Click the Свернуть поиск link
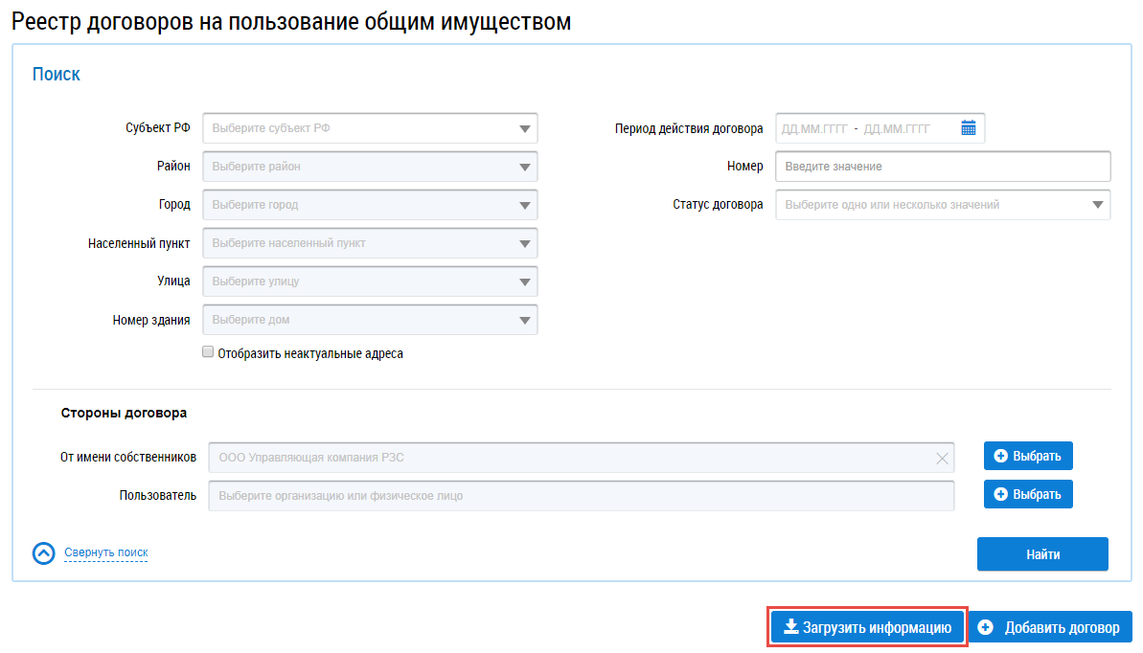 [x=105, y=552]
